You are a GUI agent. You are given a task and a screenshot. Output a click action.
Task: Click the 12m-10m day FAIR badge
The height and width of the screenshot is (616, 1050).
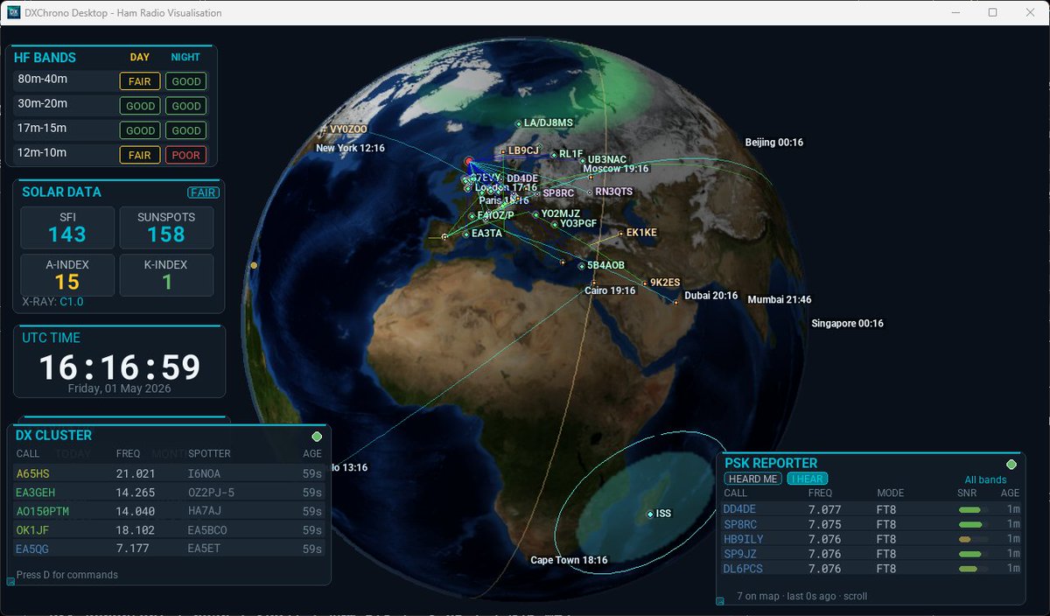tap(140, 155)
